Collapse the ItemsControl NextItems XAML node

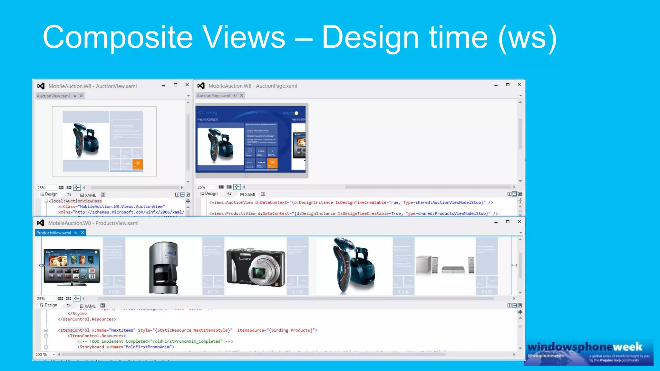46,330
